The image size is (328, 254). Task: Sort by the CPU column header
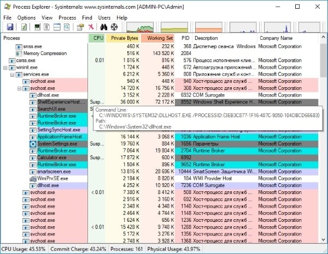click(x=96, y=38)
